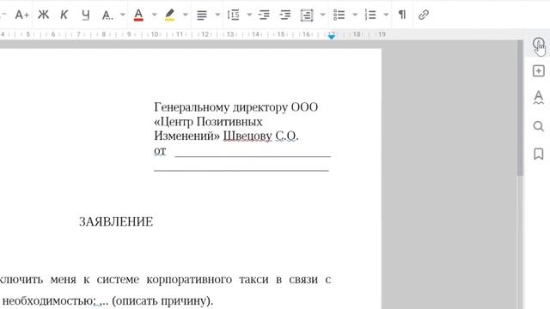Open bulleted list style dropdown

coord(355,15)
